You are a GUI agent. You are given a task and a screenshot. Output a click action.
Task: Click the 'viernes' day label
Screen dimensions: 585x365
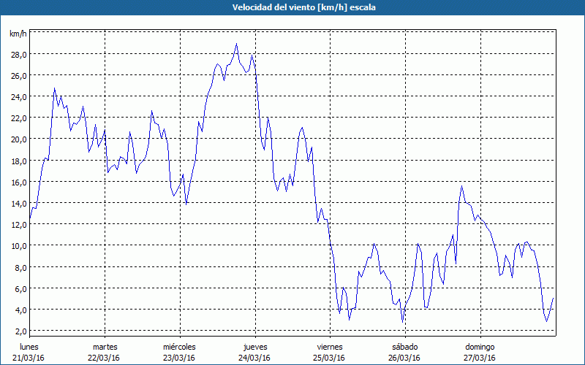(329, 347)
